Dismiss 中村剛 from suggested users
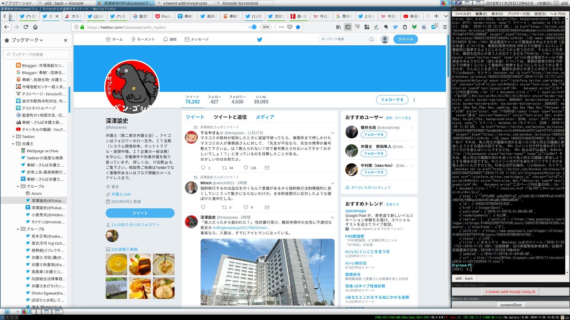570x320 pixels. (x=413, y=166)
